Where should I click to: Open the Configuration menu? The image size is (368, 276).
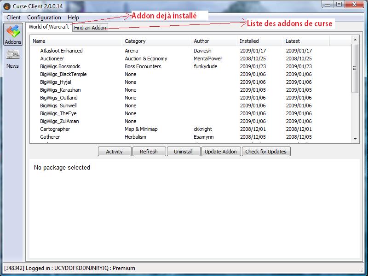[x=44, y=18]
